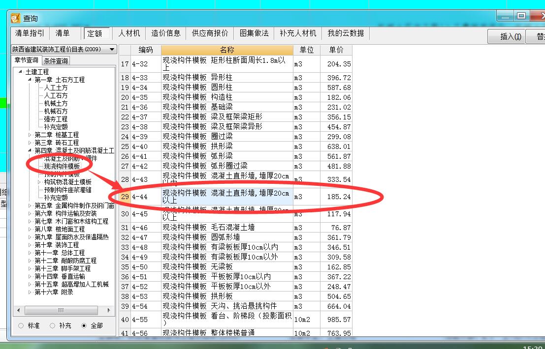Click tree scrollbar right arrow
Viewport: 545px width, 349px height.
[109, 310]
